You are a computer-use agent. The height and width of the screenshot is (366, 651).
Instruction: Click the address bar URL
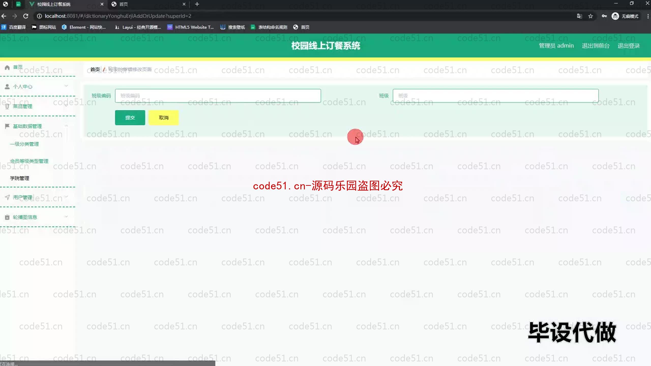[118, 16]
